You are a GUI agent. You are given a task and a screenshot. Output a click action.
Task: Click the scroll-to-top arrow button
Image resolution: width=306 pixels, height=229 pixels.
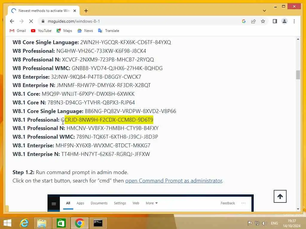click(x=280, y=196)
